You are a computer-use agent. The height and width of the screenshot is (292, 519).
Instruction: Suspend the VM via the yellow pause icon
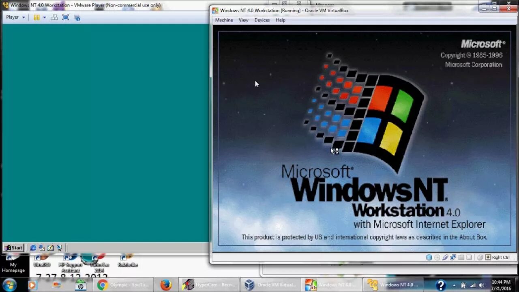pyautogui.click(x=36, y=17)
